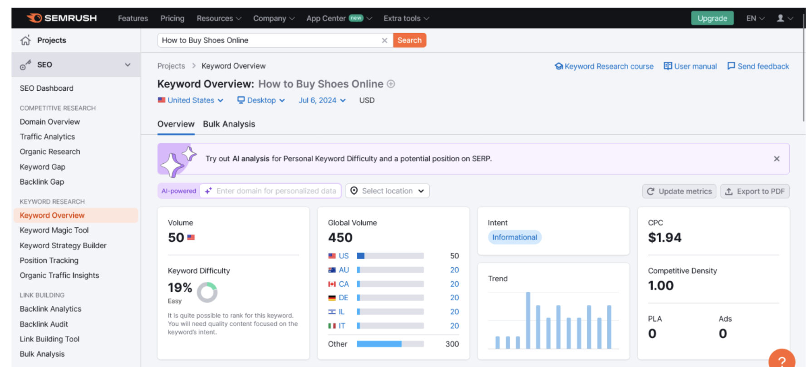Open the Jul 6, 2024 date dropdown
Viewport: 807px width, 367px height.
click(322, 100)
